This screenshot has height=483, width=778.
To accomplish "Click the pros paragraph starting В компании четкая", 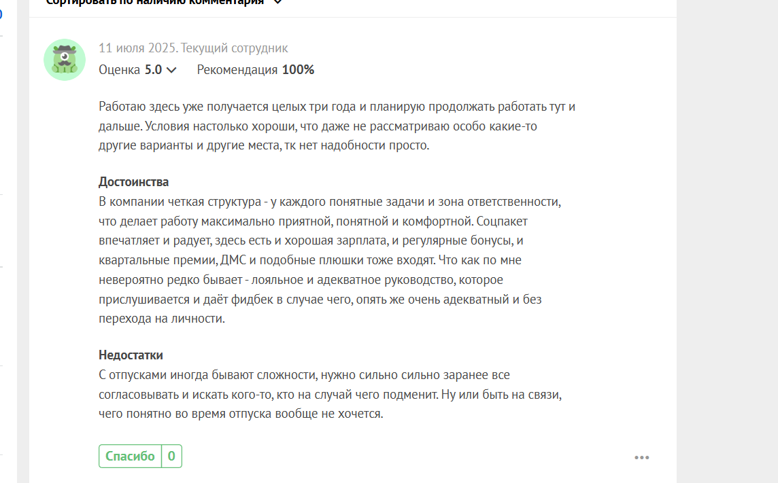I will click(x=330, y=260).
